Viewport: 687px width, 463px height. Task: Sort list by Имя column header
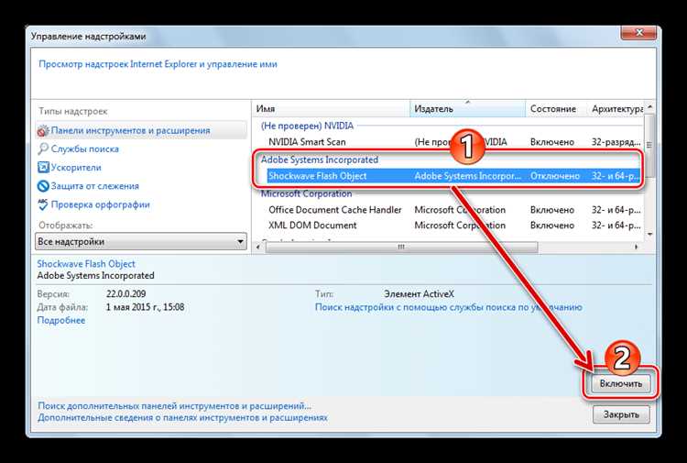click(331, 109)
